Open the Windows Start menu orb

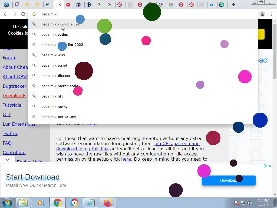pyautogui.click(x=7, y=203)
